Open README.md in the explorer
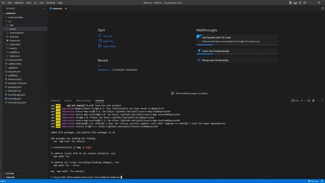This screenshot has height=183, width=325. pyautogui.click(x=15, y=91)
